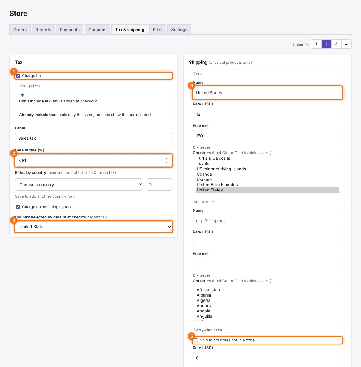Switch to the Settings tab
The image size is (361, 367).
pos(179,30)
